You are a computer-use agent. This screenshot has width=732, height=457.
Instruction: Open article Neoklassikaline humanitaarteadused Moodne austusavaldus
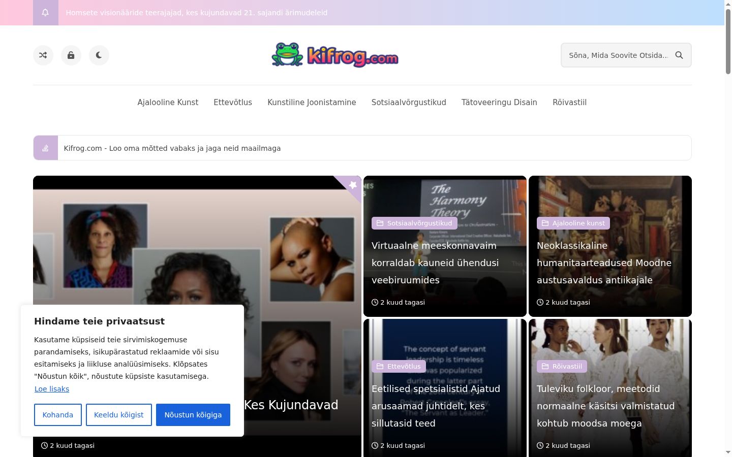[604, 263]
